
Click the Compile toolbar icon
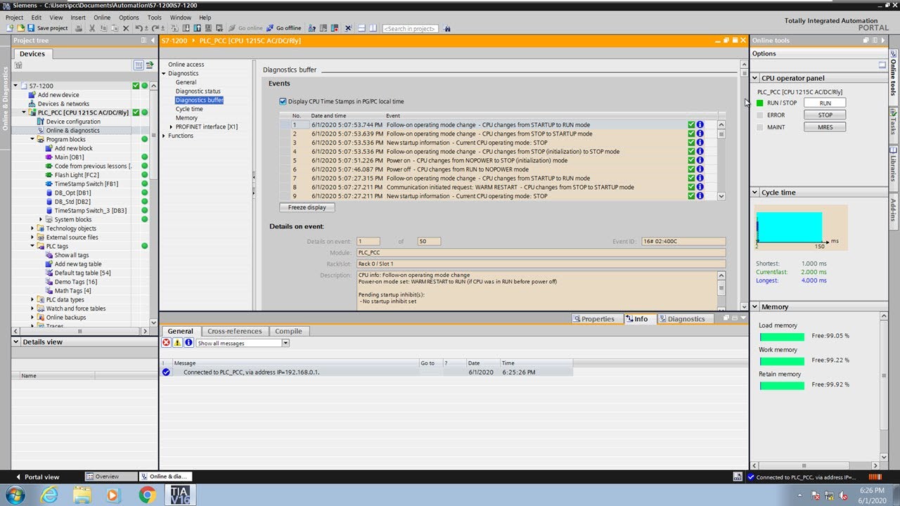pyautogui.click(x=175, y=28)
